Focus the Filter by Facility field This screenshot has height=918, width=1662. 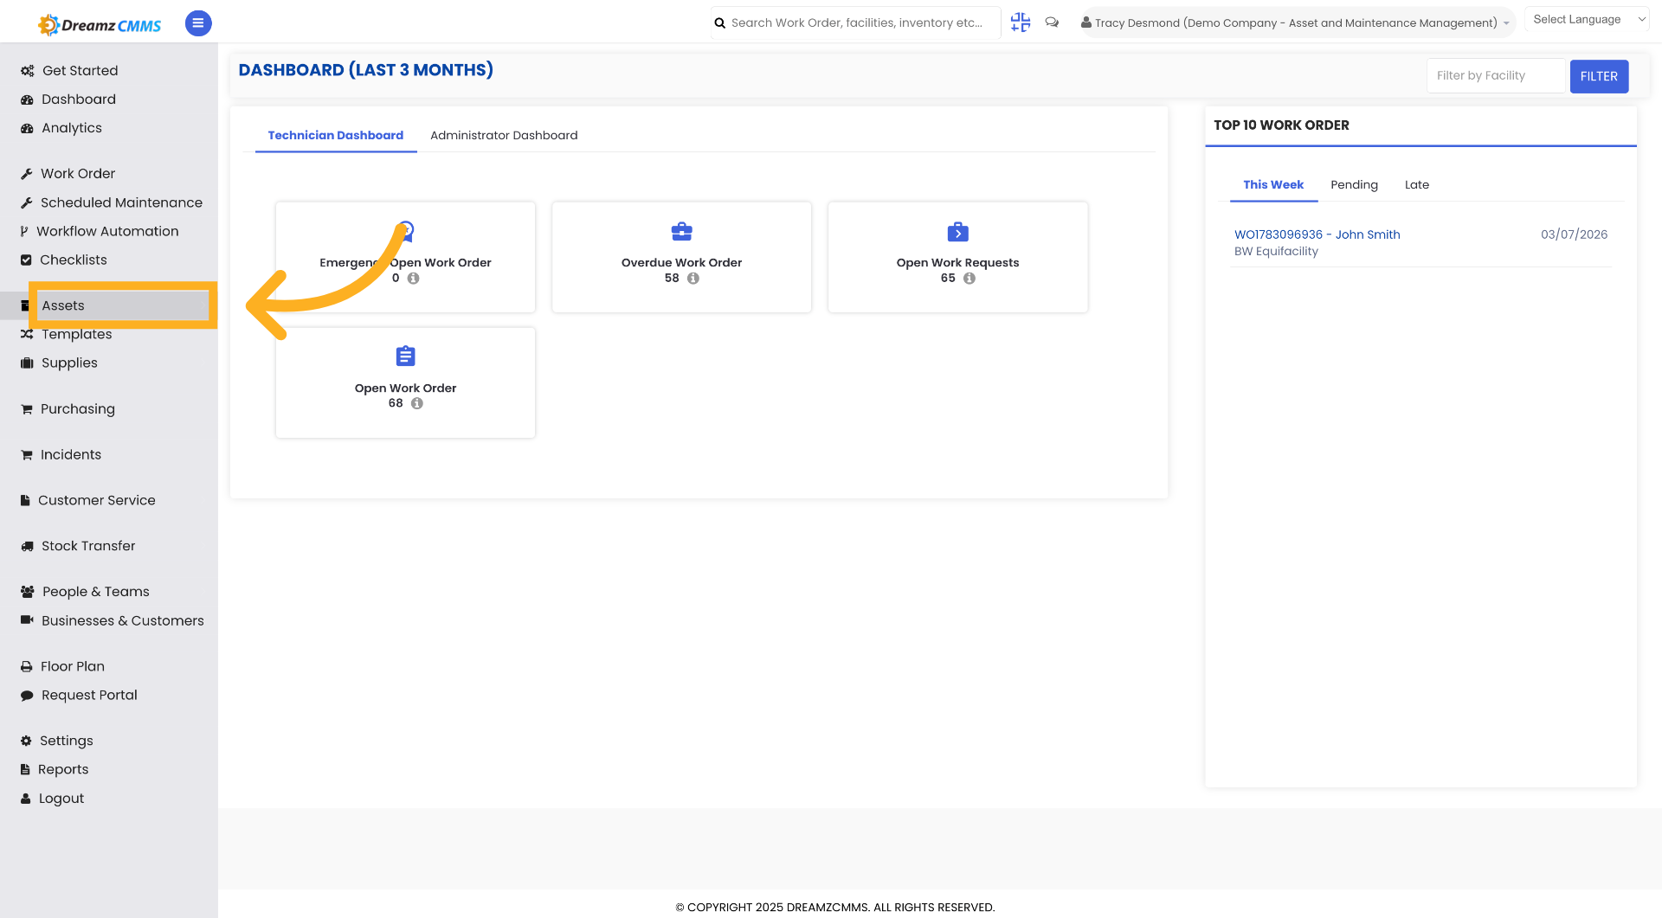click(x=1497, y=75)
